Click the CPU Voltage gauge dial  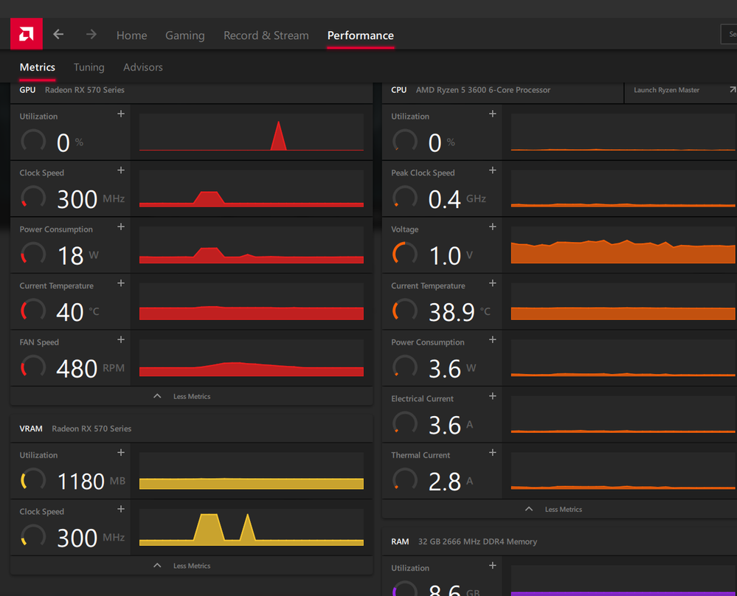[x=405, y=254]
